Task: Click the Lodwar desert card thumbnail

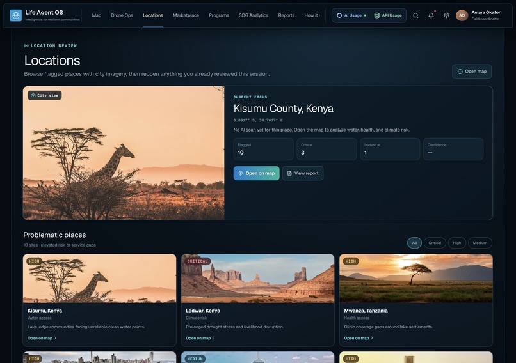Action: [257, 279]
